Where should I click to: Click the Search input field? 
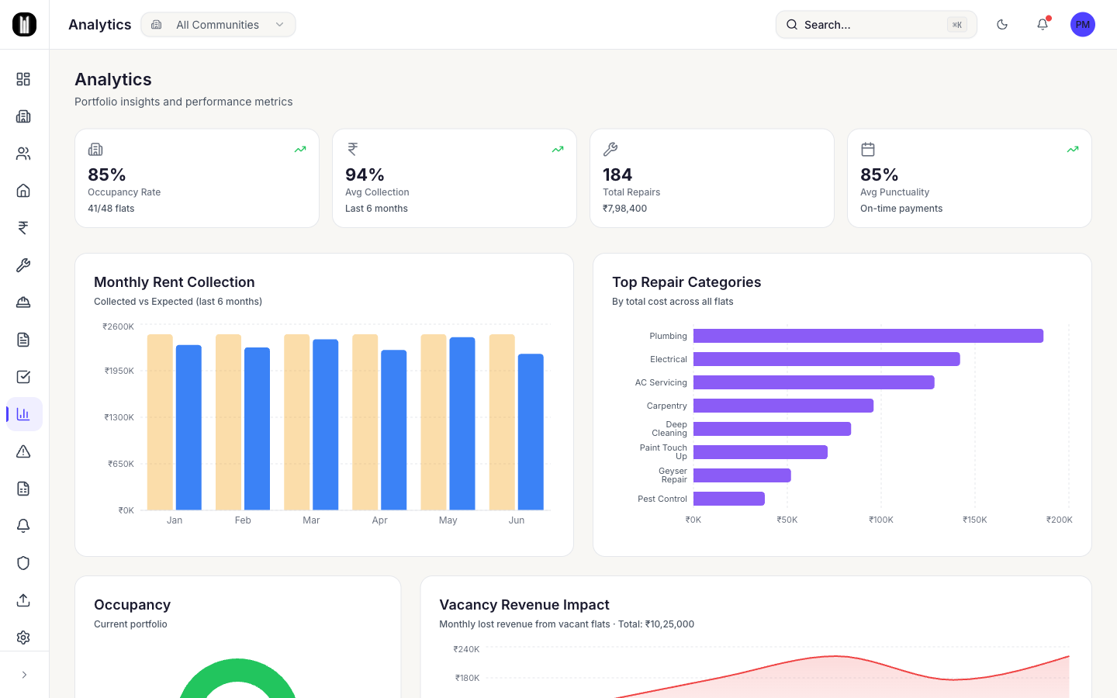tap(877, 25)
